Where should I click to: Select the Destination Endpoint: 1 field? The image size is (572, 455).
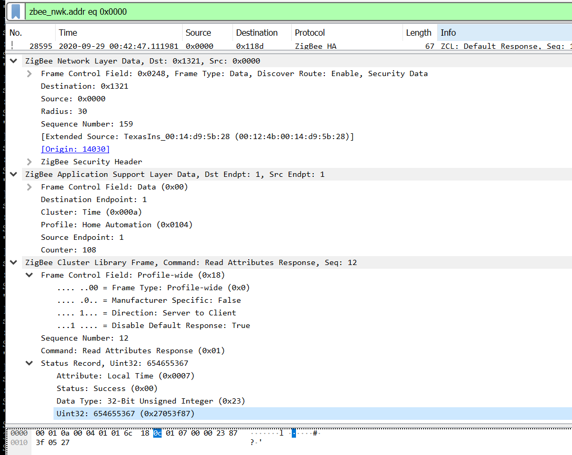click(94, 199)
